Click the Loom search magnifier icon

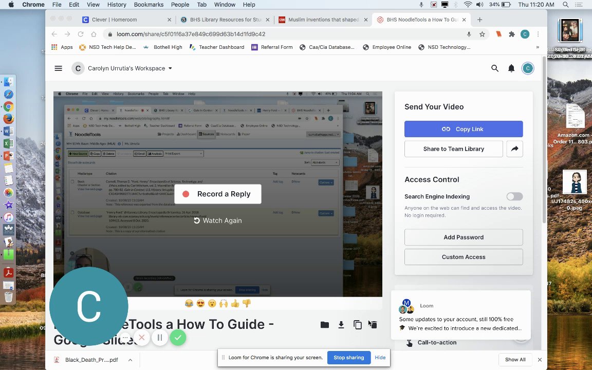[x=494, y=68]
